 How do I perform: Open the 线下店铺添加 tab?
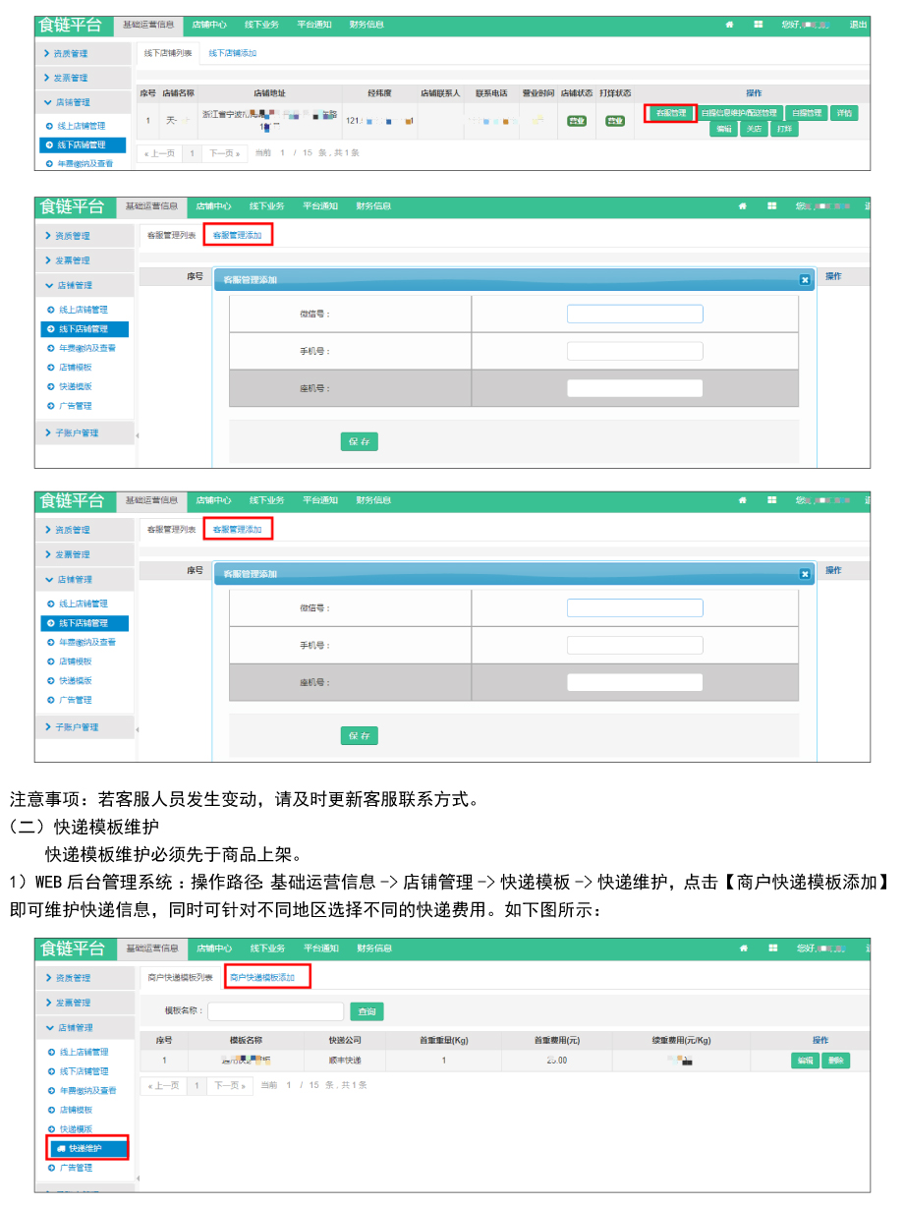tap(233, 53)
